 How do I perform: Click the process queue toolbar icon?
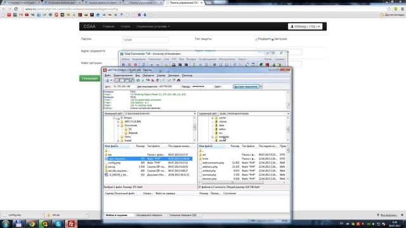143,80
